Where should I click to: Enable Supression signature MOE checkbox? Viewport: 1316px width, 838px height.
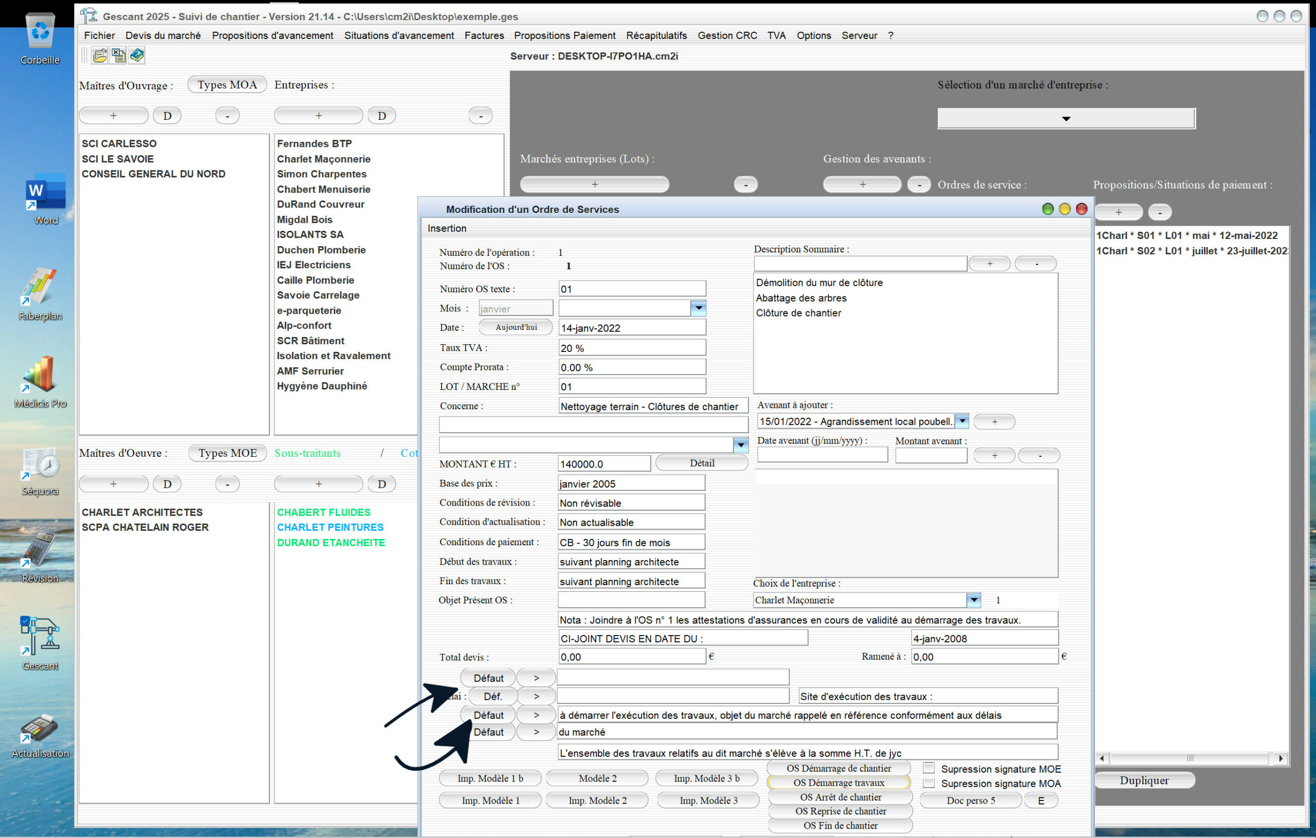(928, 768)
